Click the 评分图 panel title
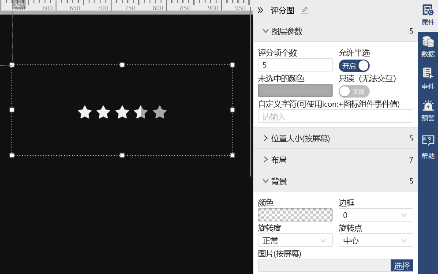This screenshot has height=274, width=438. point(282,11)
